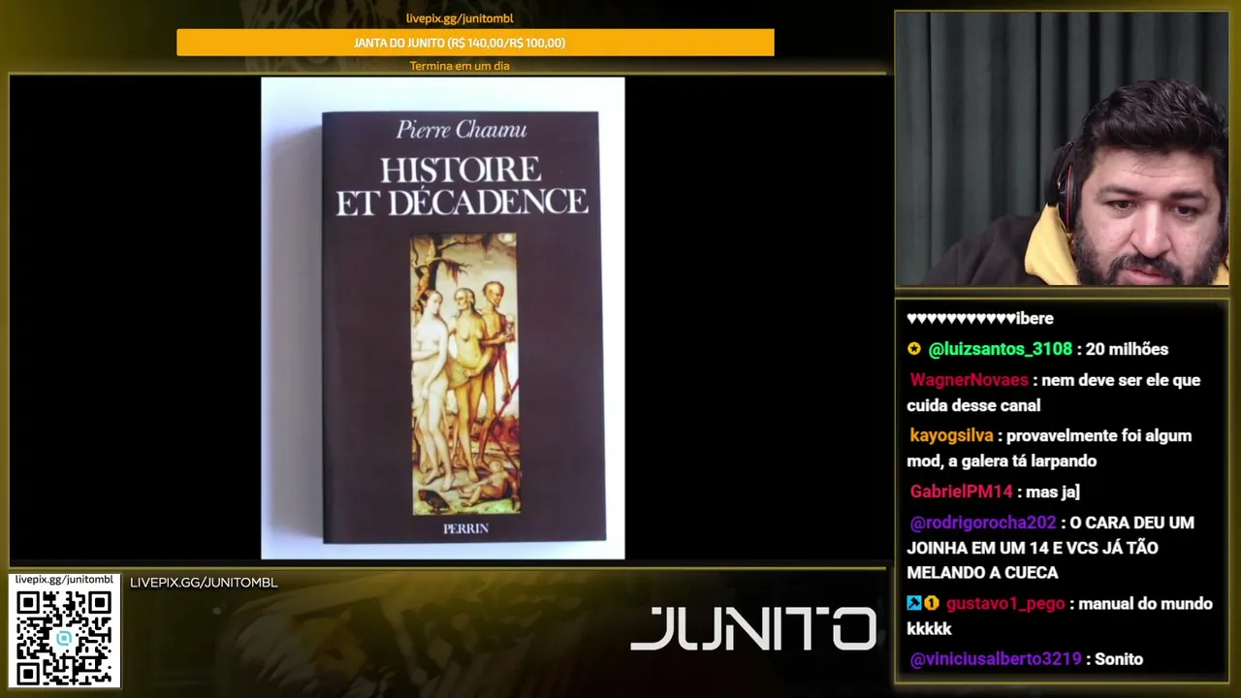This screenshot has width=1241, height=698.
Task: Click the streamer's webcam feed
Action: 1062,149
